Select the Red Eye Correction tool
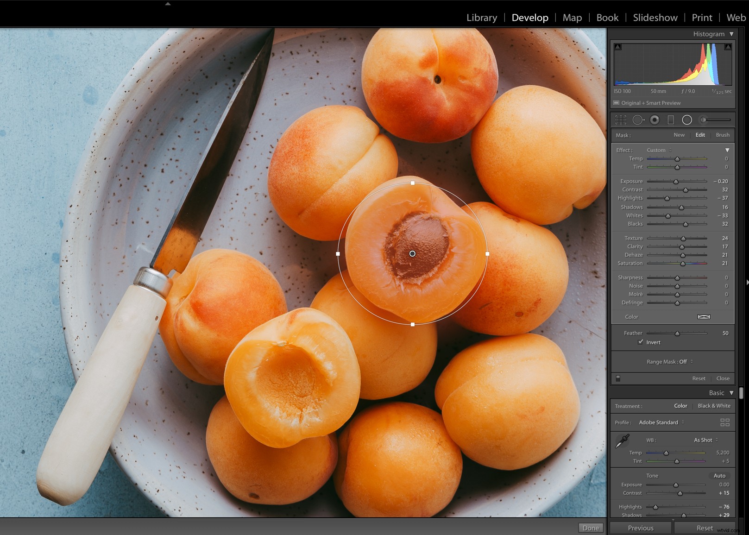 click(655, 120)
